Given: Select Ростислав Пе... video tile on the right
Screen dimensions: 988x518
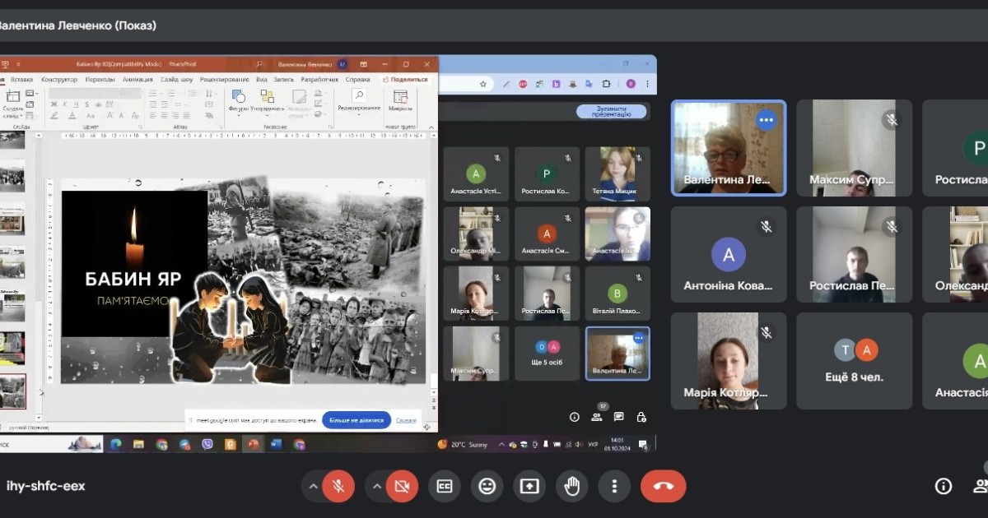Looking at the screenshot, I should [x=854, y=254].
